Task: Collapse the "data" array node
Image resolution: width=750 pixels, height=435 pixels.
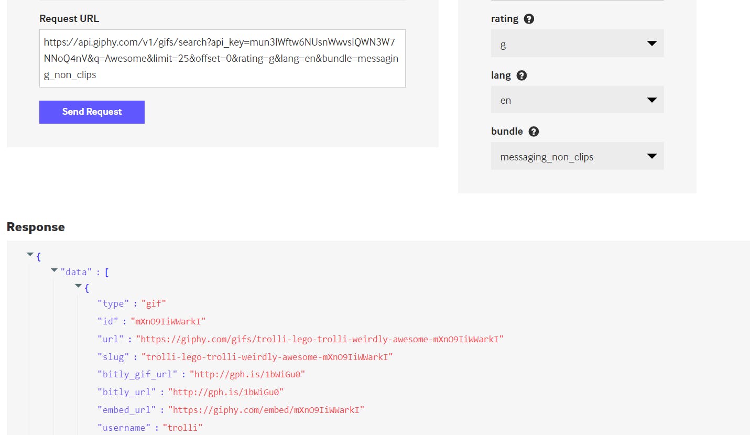Action: click(x=54, y=270)
